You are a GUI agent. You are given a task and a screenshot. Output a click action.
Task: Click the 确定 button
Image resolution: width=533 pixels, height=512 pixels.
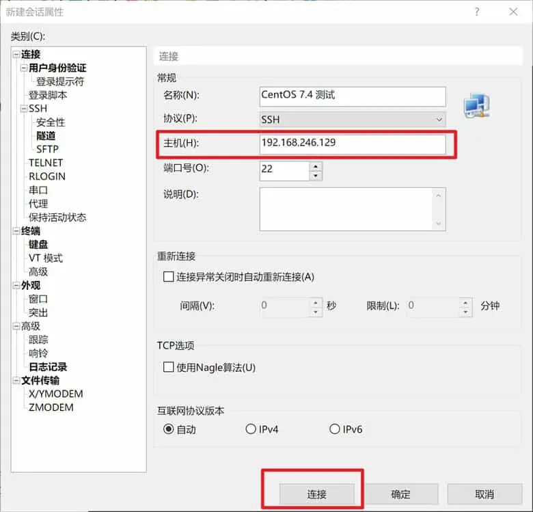point(400,494)
